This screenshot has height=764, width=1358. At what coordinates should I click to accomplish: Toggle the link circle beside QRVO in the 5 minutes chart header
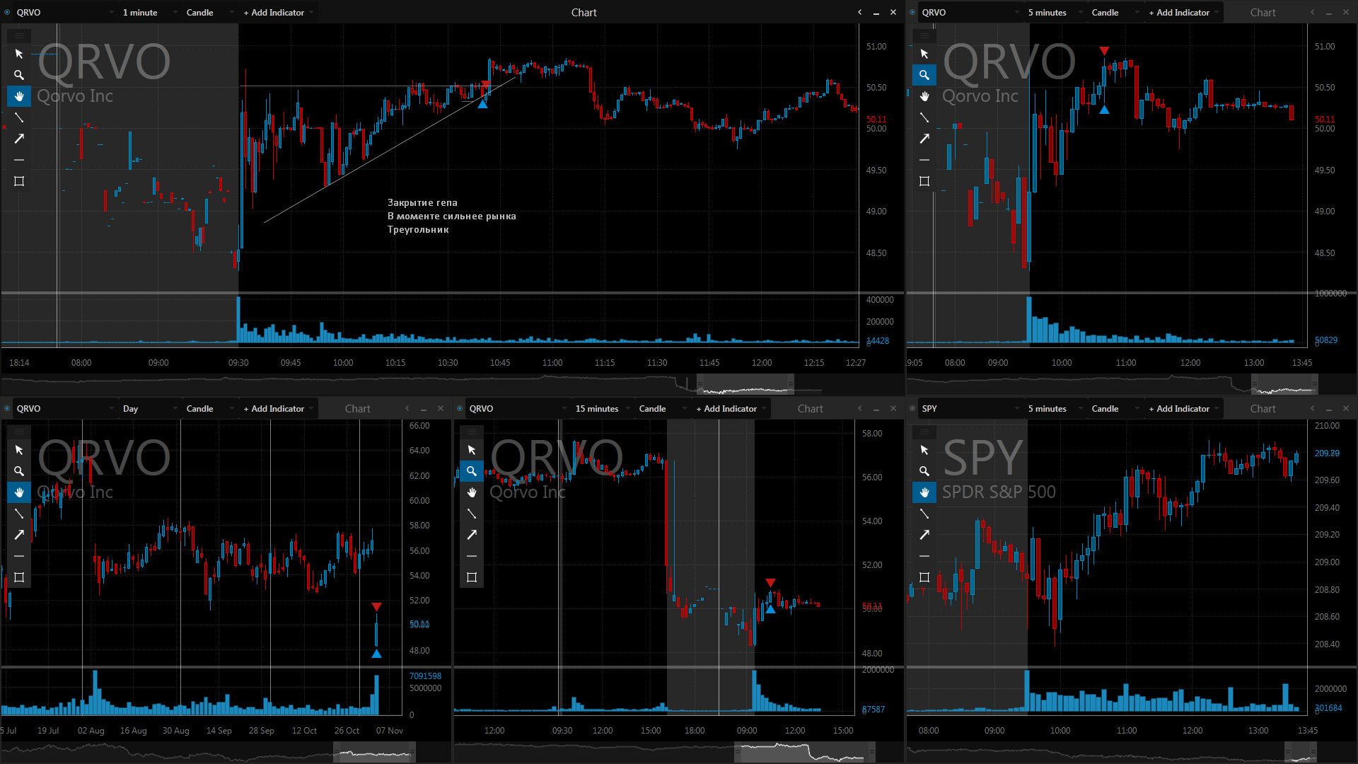coord(912,12)
